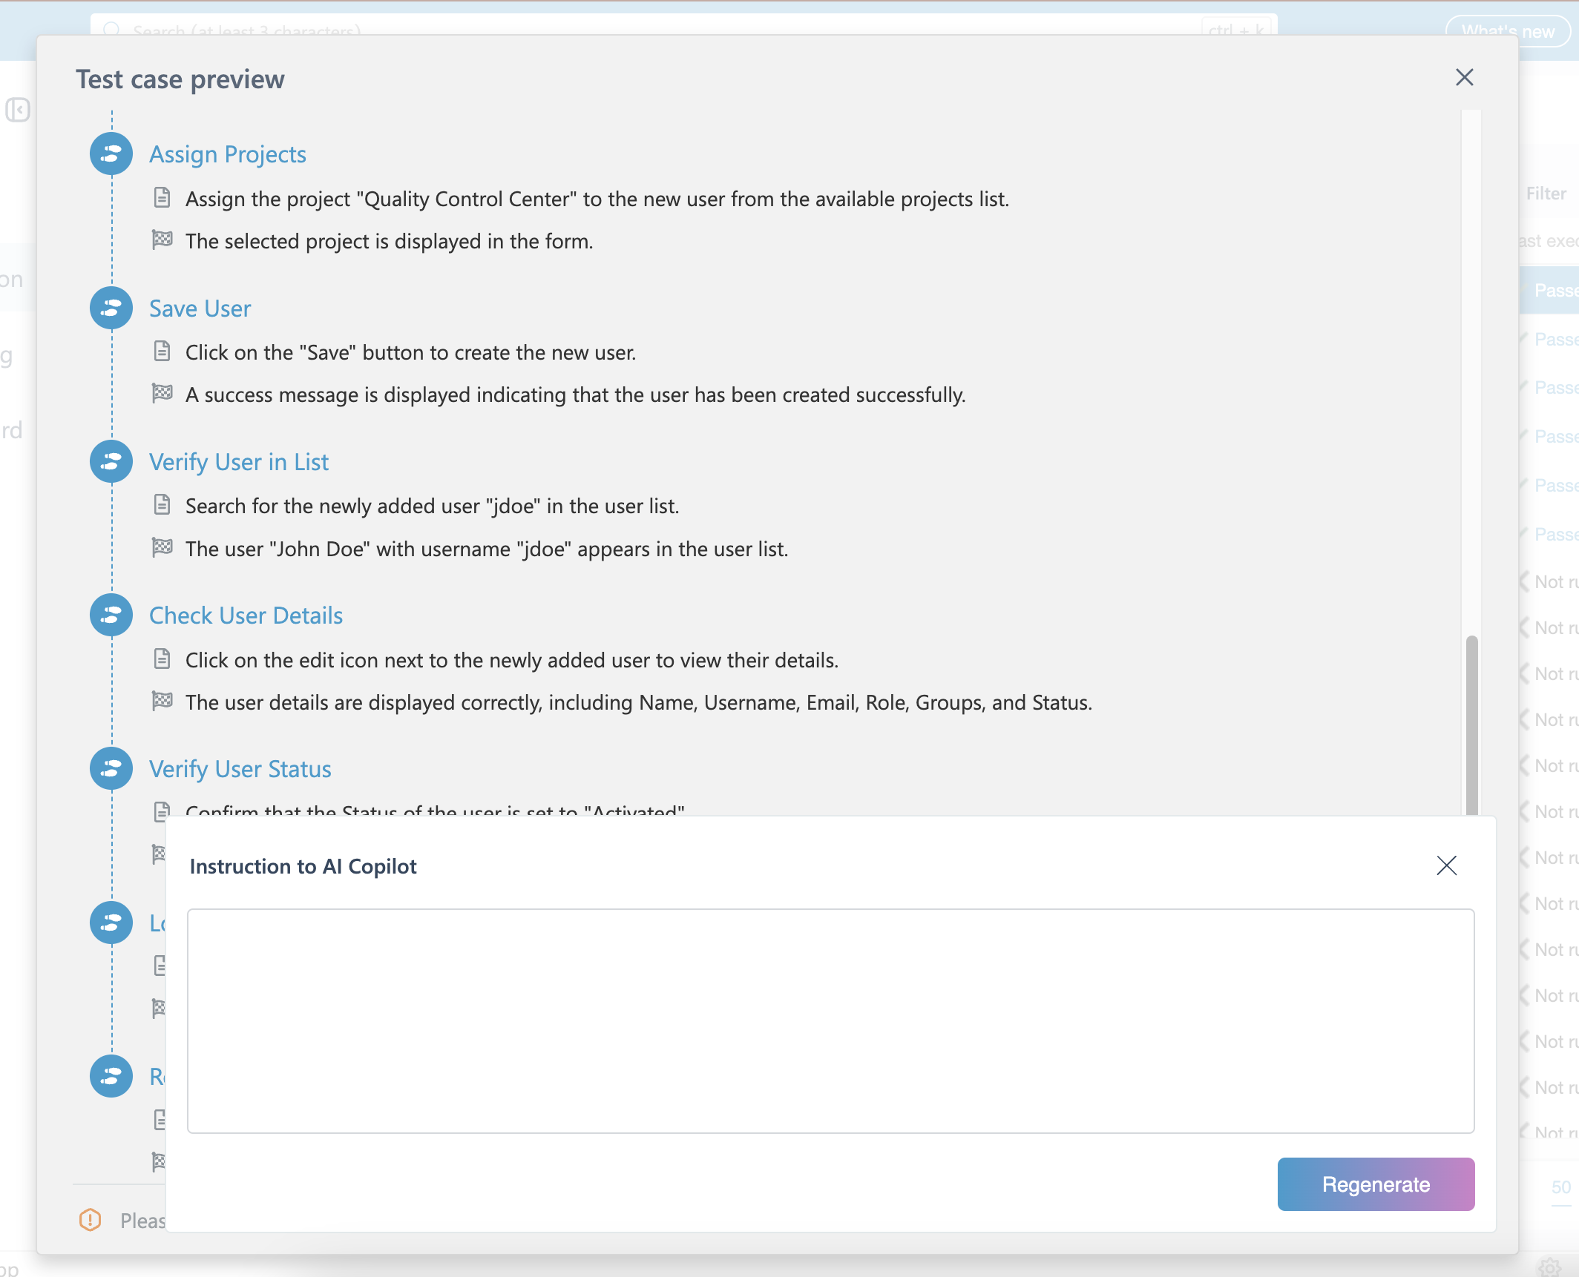The width and height of the screenshot is (1579, 1277).
Task: Close the Instruction to AI Copilot panel
Action: click(1446, 865)
